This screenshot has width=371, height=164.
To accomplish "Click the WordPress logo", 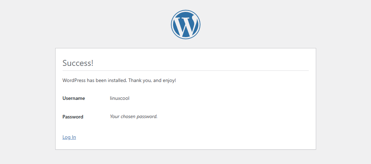I will click(185, 25).
